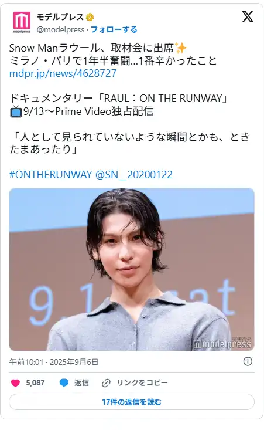Click the X logo icon
This screenshot has height=430, width=264.
(248, 17)
